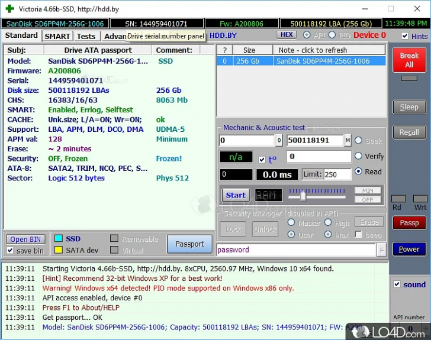Click the small 0 button beside start LBA

tap(279, 140)
